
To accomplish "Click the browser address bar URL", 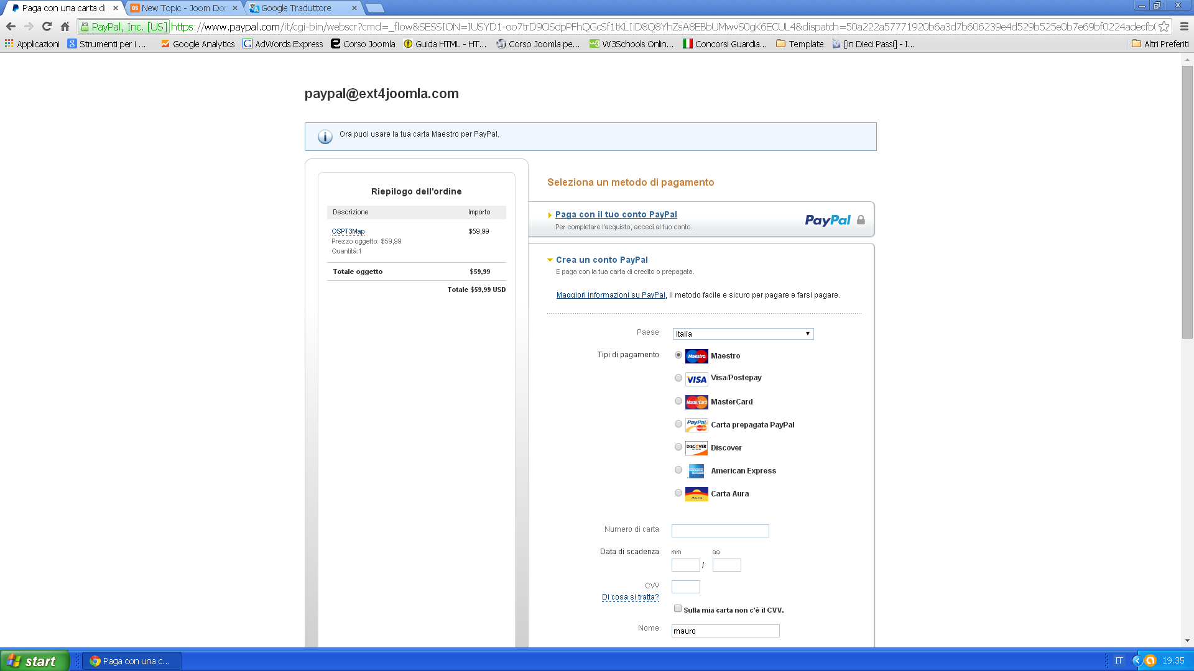I will [662, 27].
